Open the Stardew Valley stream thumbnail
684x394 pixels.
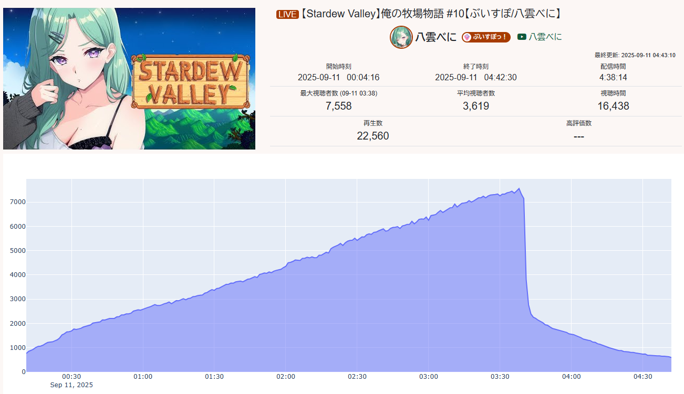tap(129, 79)
